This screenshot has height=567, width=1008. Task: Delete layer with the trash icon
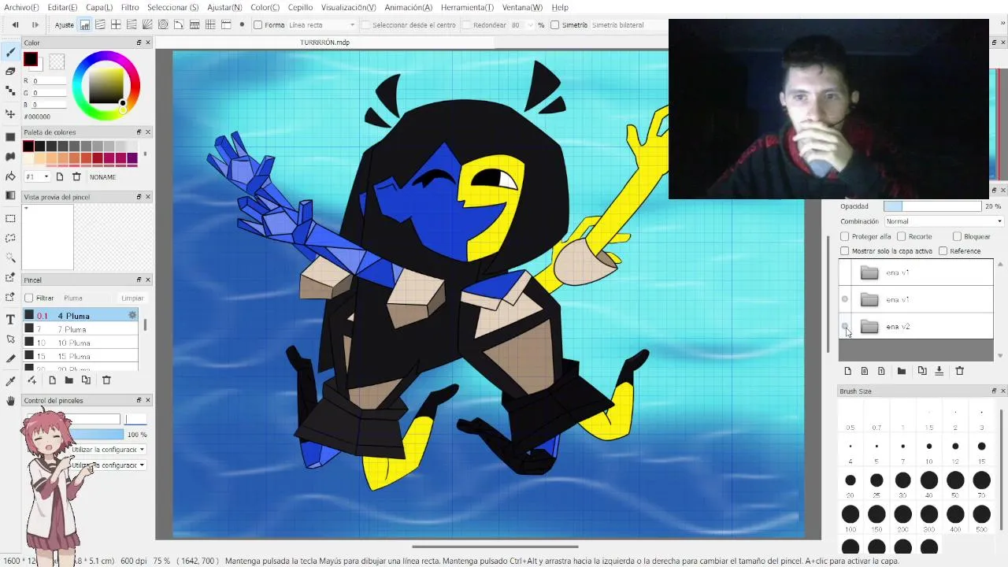959,371
